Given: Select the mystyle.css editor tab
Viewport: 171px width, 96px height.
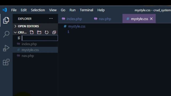Looking at the screenshot, I should [x=139, y=19].
